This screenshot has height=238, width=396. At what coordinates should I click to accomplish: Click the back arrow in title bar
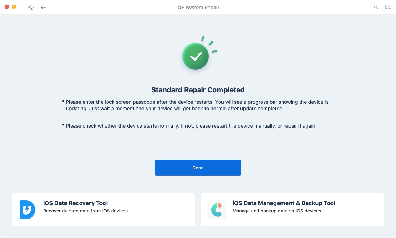click(44, 7)
